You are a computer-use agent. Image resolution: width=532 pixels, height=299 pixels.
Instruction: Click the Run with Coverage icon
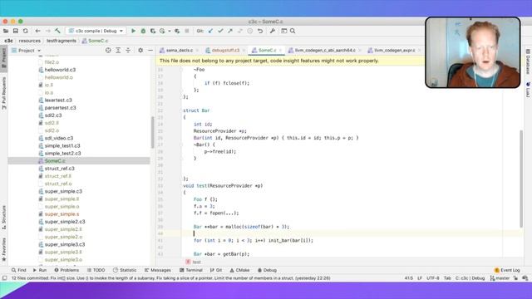pyautogui.click(x=153, y=31)
